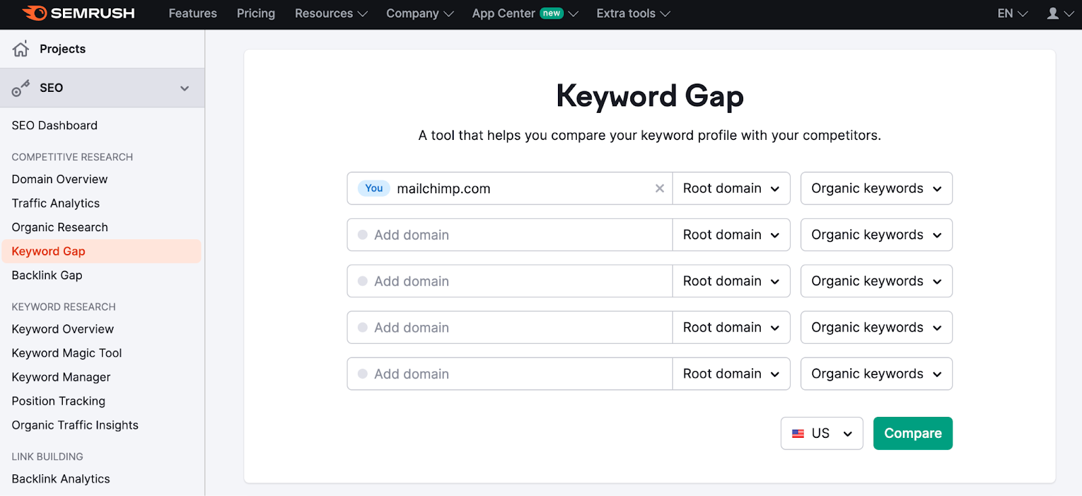The image size is (1082, 496).
Task: Open the App Center dropdown
Action: (525, 14)
